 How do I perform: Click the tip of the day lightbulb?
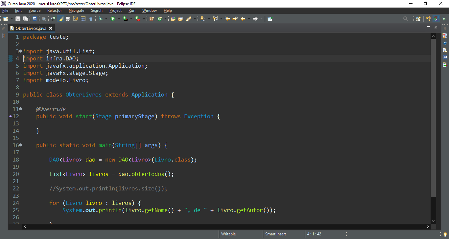pos(445,234)
